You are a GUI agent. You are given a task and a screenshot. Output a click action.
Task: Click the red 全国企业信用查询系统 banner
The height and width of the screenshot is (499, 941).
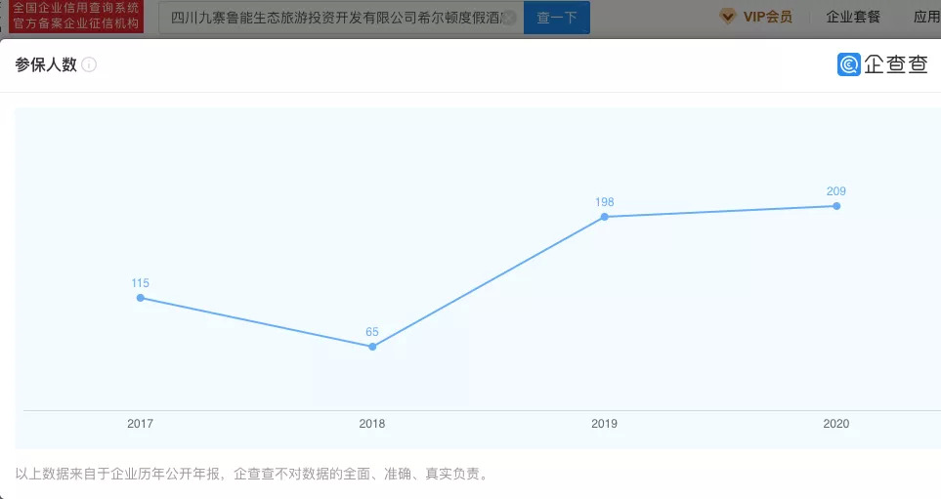click(76, 17)
